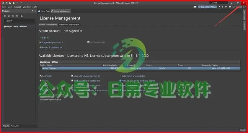This screenshot has height=133, width=248.
Task: Open the Help menu
Action: click(35, 7)
